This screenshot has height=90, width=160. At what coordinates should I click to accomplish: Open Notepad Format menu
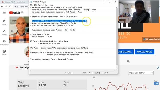41,5
